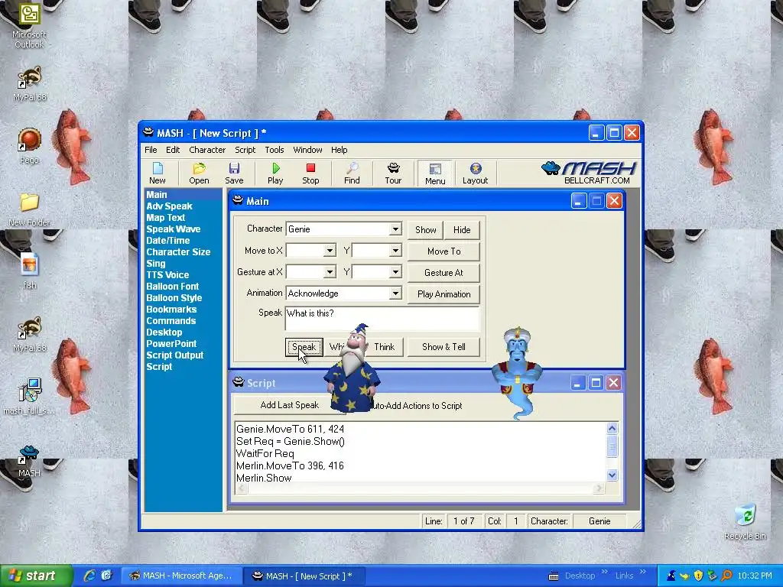Click the Add Last Speak button
Viewport: 783px width, 587px height.
click(x=289, y=405)
